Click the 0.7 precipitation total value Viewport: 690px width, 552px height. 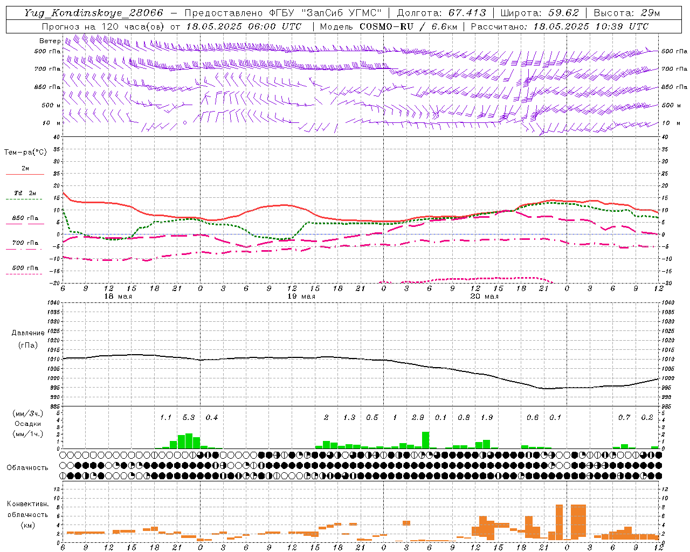click(x=624, y=417)
